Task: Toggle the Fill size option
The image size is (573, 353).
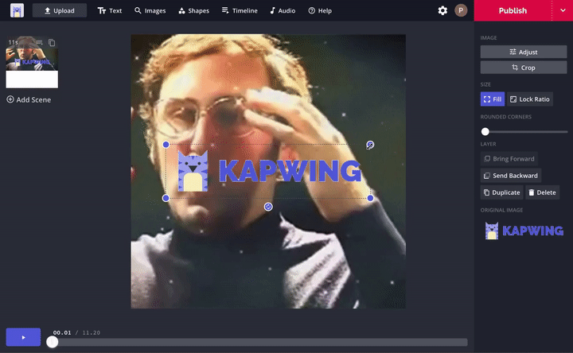Action: pyautogui.click(x=492, y=99)
